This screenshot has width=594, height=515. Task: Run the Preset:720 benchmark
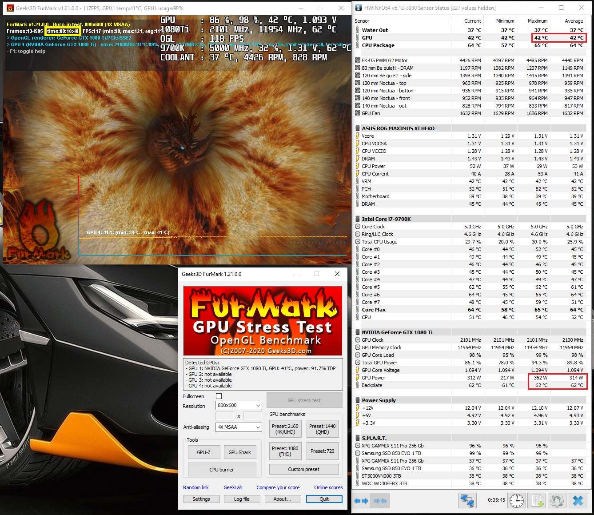click(x=323, y=451)
